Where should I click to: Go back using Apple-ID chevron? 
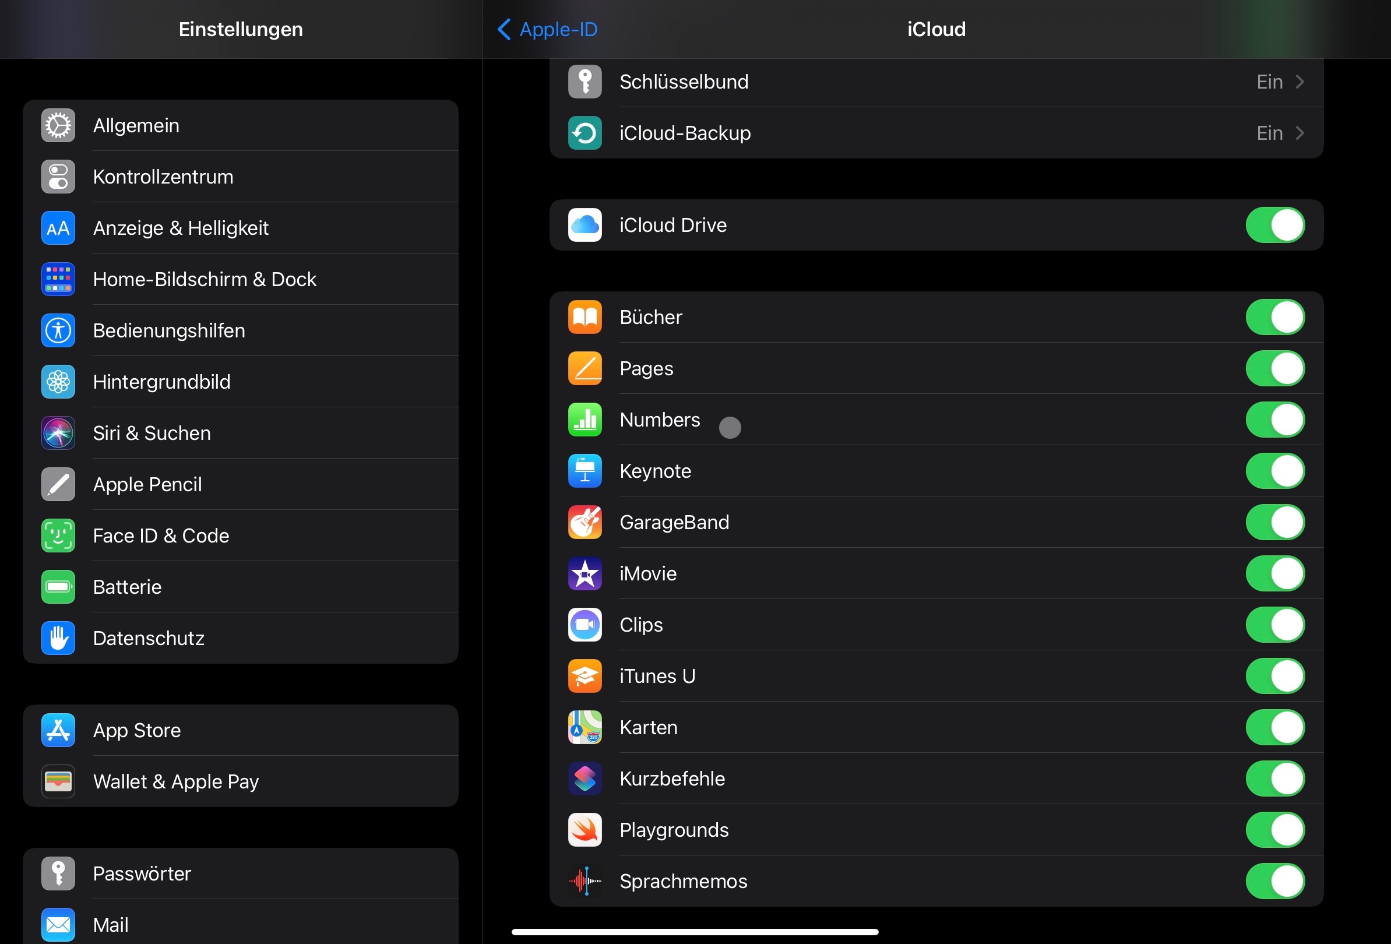504,29
